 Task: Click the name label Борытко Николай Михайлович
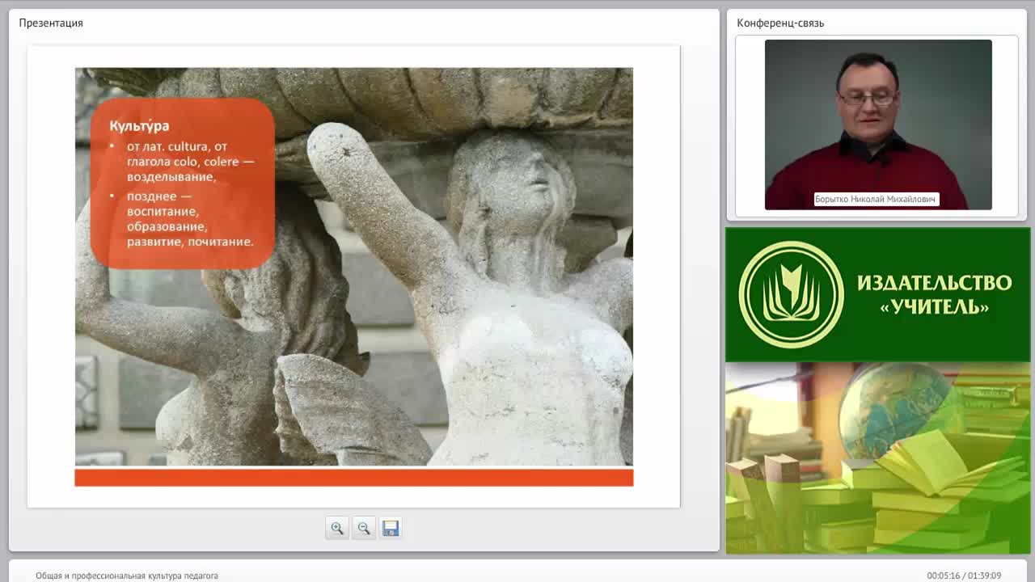[x=877, y=199]
